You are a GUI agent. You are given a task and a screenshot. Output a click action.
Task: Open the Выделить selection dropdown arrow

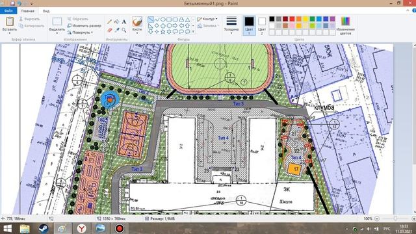57,33
